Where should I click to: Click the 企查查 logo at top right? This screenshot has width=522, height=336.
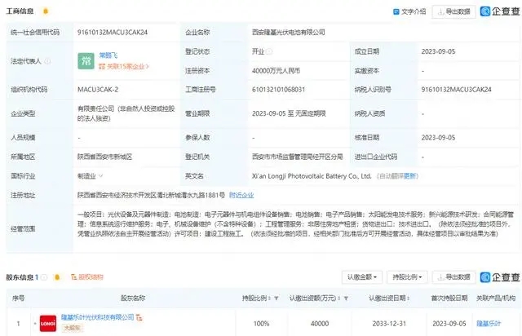[x=498, y=11]
